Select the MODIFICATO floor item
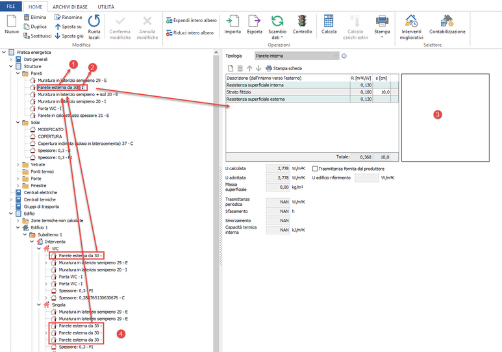 [51, 129]
